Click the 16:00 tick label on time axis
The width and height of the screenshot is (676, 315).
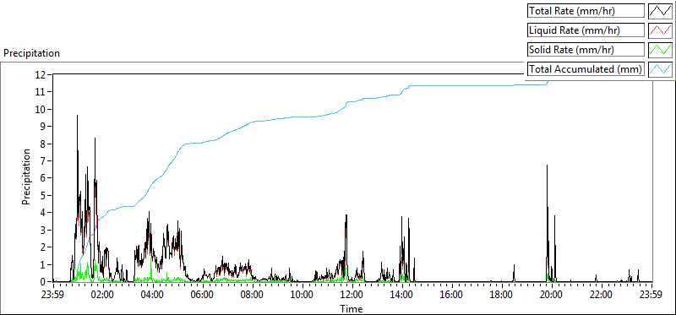click(x=452, y=295)
